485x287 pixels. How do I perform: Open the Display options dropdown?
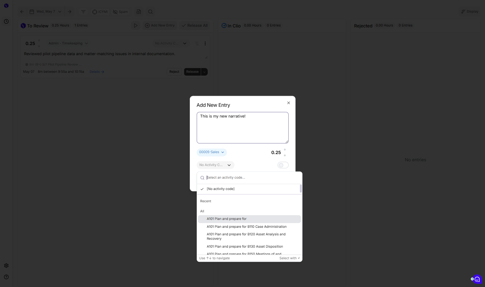coord(470,12)
